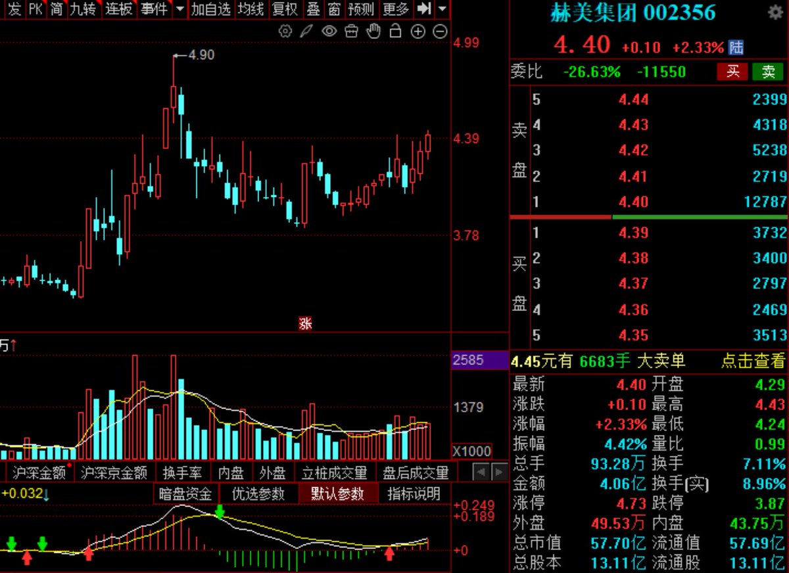Open 复权 adjustment option
The height and width of the screenshot is (573, 789).
pos(285,9)
